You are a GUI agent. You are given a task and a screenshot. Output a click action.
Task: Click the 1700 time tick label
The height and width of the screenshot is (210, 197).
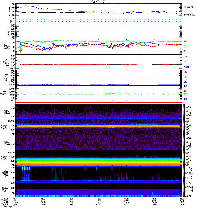click(x=98, y=204)
